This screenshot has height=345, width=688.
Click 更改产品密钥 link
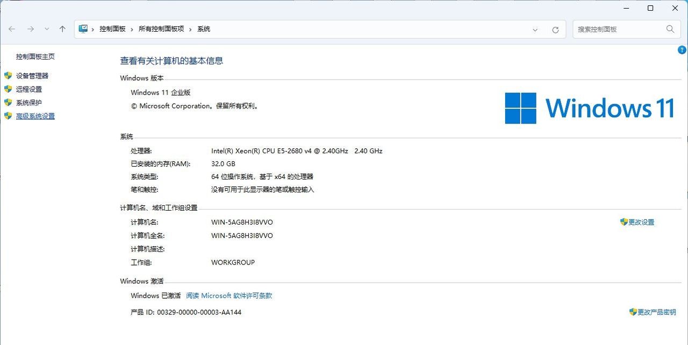[x=657, y=312]
